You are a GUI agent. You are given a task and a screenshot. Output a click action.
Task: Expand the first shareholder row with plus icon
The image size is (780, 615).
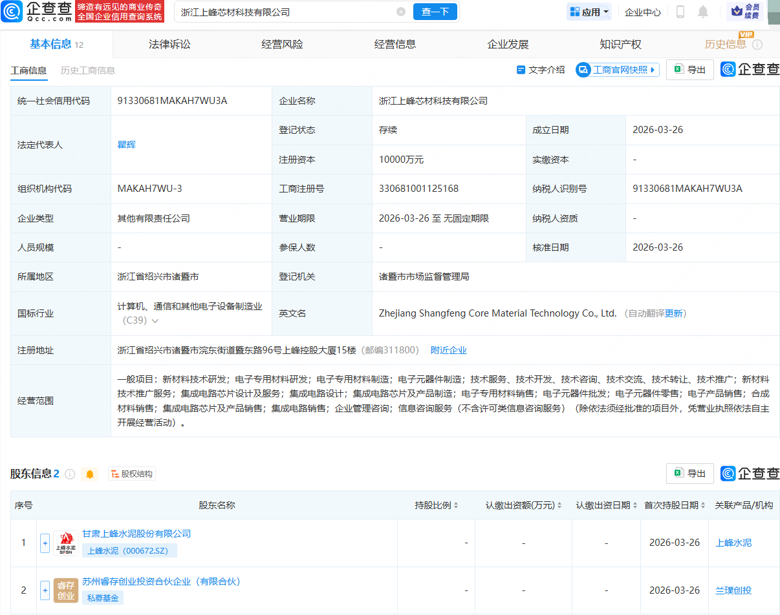[44, 543]
